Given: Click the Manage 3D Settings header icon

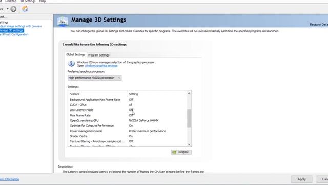Looking at the screenshot, I should [x=63, y=21].
